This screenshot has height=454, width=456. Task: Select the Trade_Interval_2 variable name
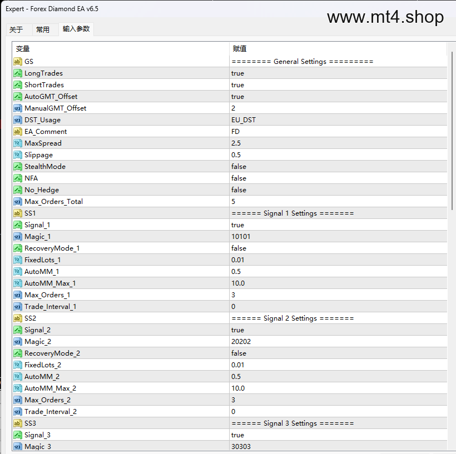point(51,412)
